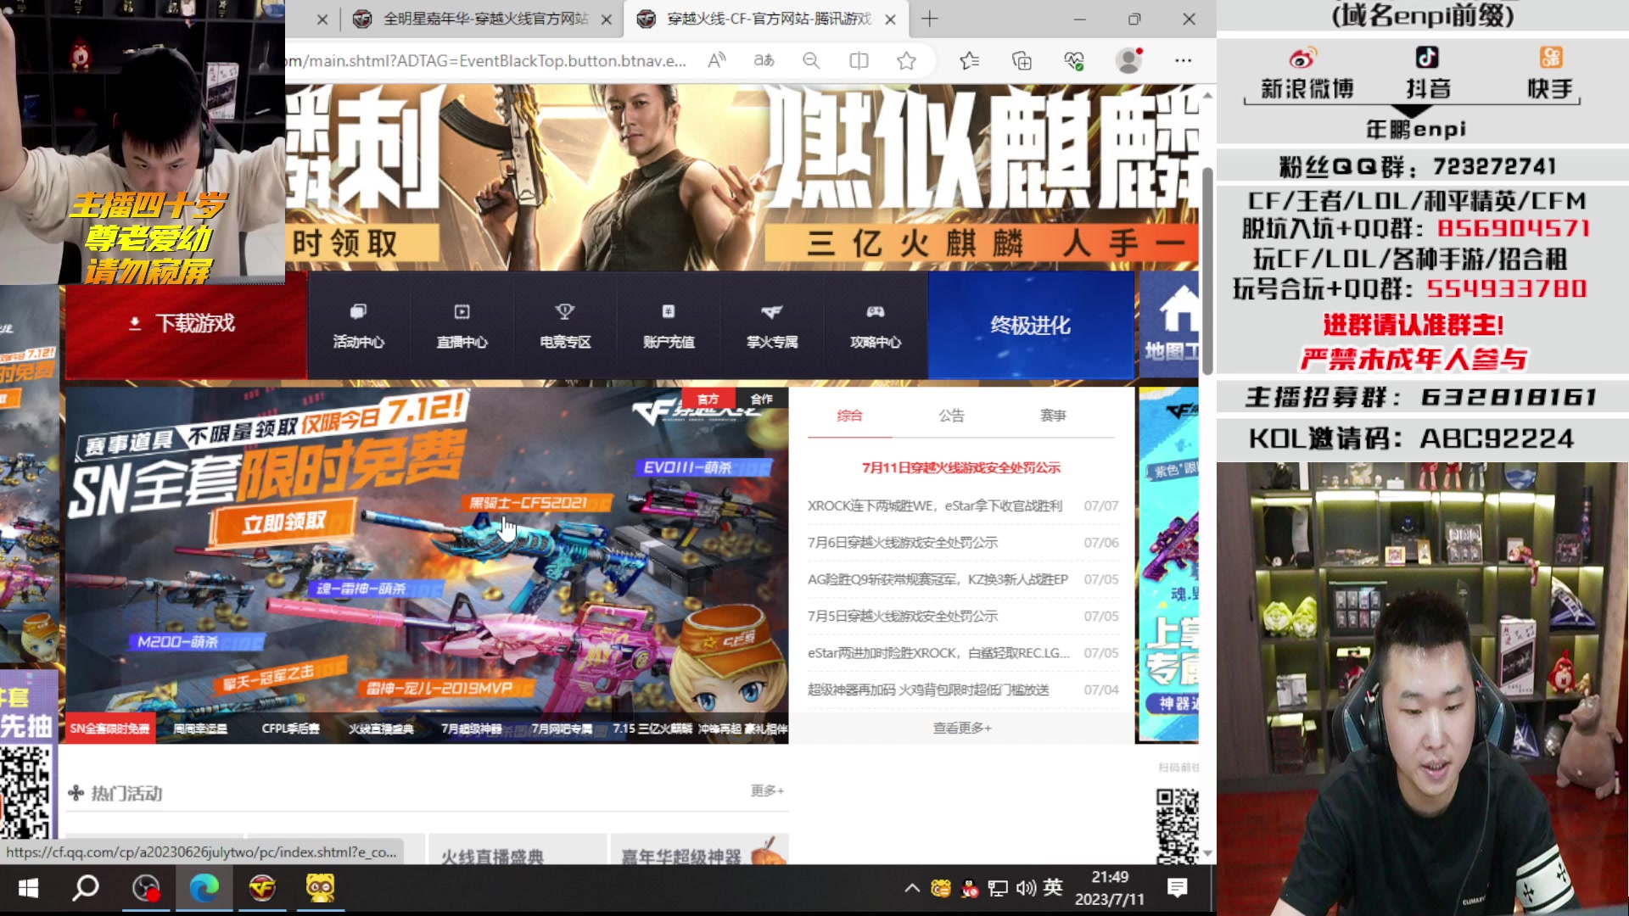Open 电竞专区 trophy navigation item

(x=565, y=326)
